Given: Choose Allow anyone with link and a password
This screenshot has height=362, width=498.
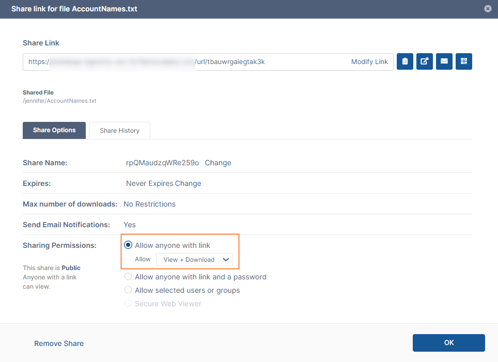Looking at the screenshot, I should (x=129, y=277).
